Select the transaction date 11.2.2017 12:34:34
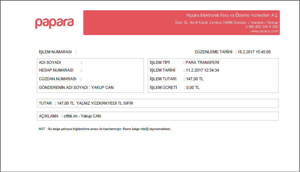Screen dimensions: 300x172 [x=202, y=70]
